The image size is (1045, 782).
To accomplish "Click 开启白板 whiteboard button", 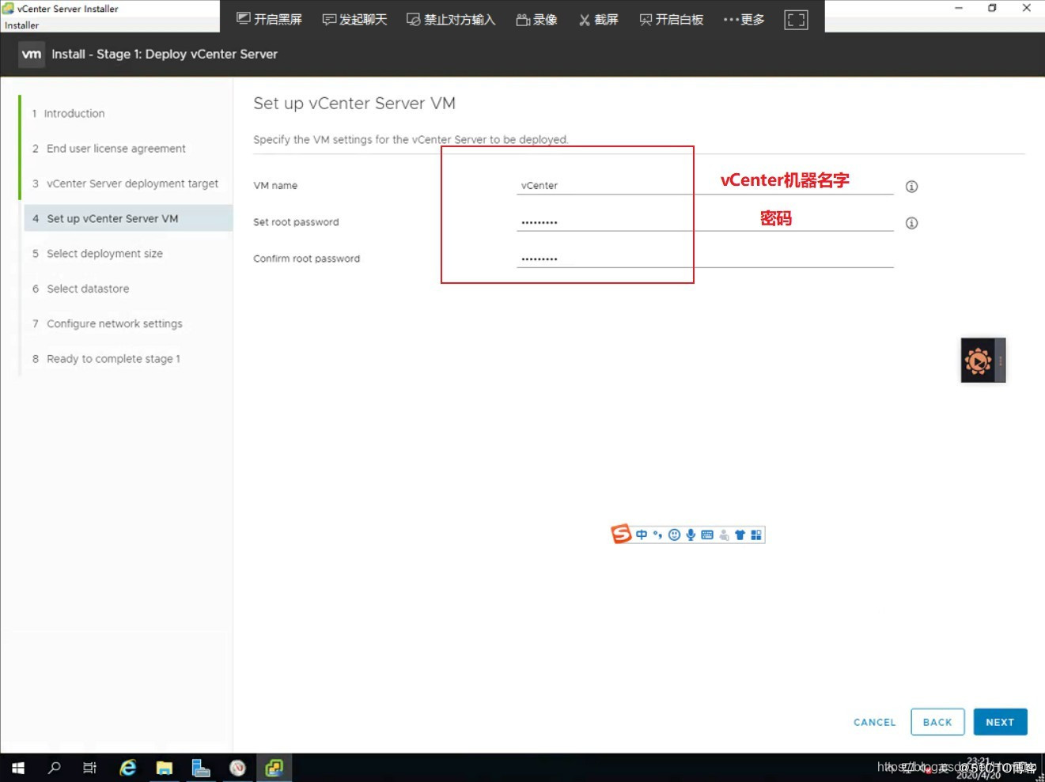I will (x=672, y=20).
